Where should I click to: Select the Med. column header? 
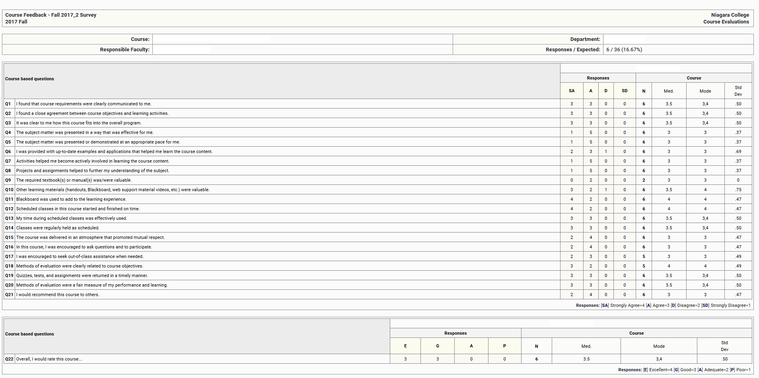tap(669, 91)
